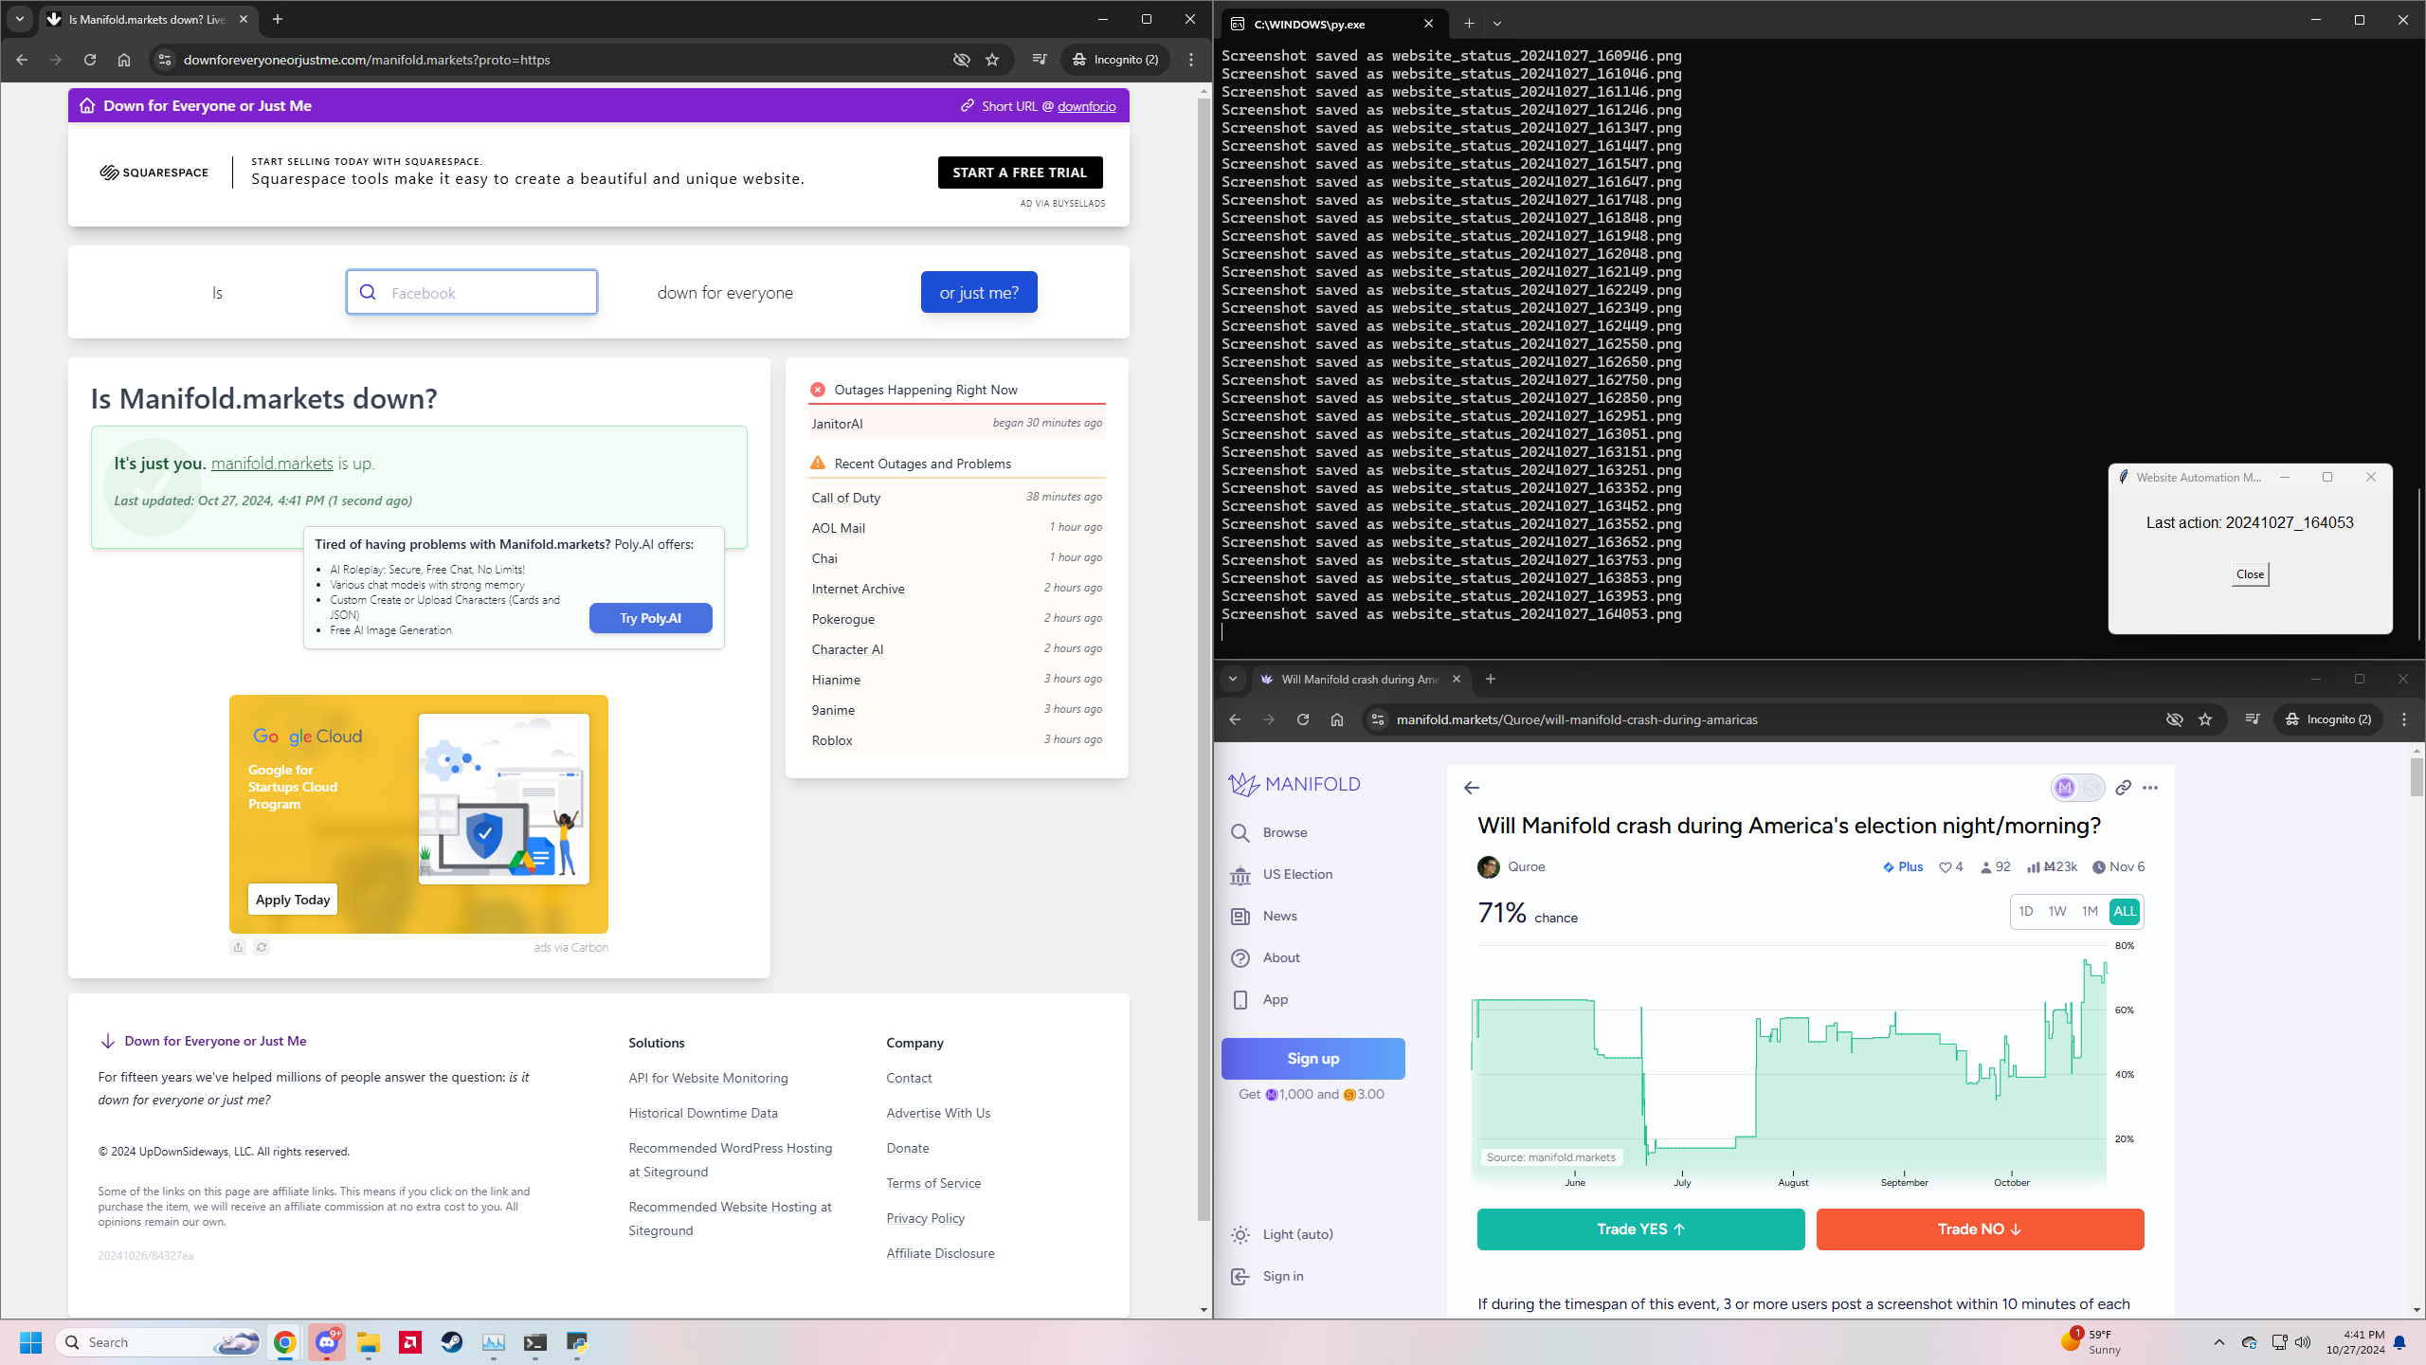2426x1365 pixels.
Task: Refresh the Carbon ad with reload icon
Action: click(262, 947)
